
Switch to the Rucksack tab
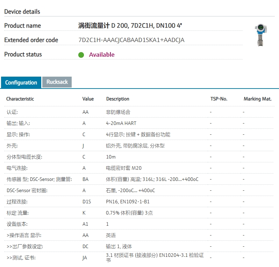coord(57,82)
